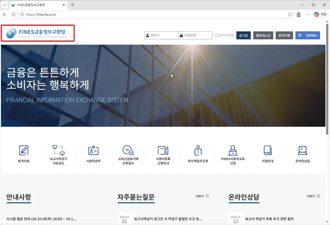This screenshot has width=330, height=225.
Task: Click the 로그인 button
Action: click(243, 35)
